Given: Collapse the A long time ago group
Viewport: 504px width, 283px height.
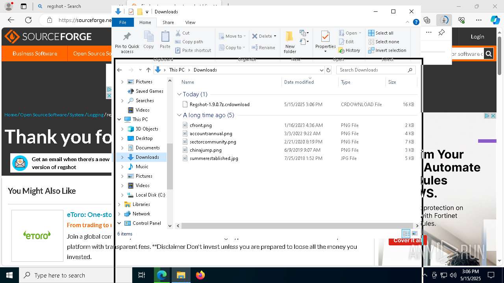Looking at the screenshot, I should click(x=179, y=115).
